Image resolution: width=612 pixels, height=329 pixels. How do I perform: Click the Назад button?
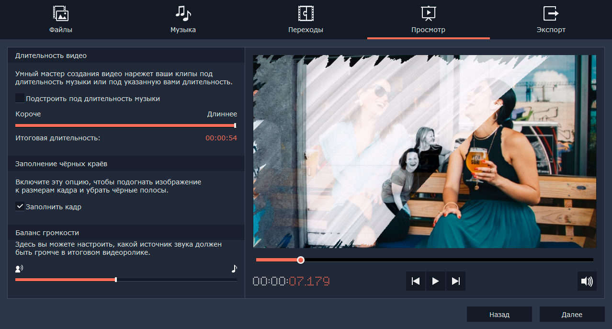(x=499, y=314)
